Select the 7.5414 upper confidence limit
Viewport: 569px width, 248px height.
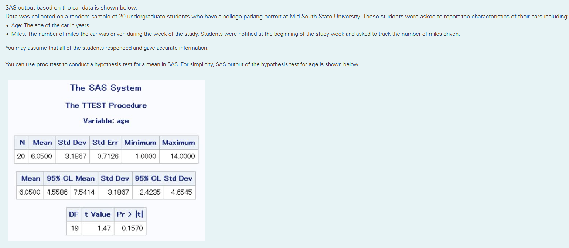click(x=84, y=192)
